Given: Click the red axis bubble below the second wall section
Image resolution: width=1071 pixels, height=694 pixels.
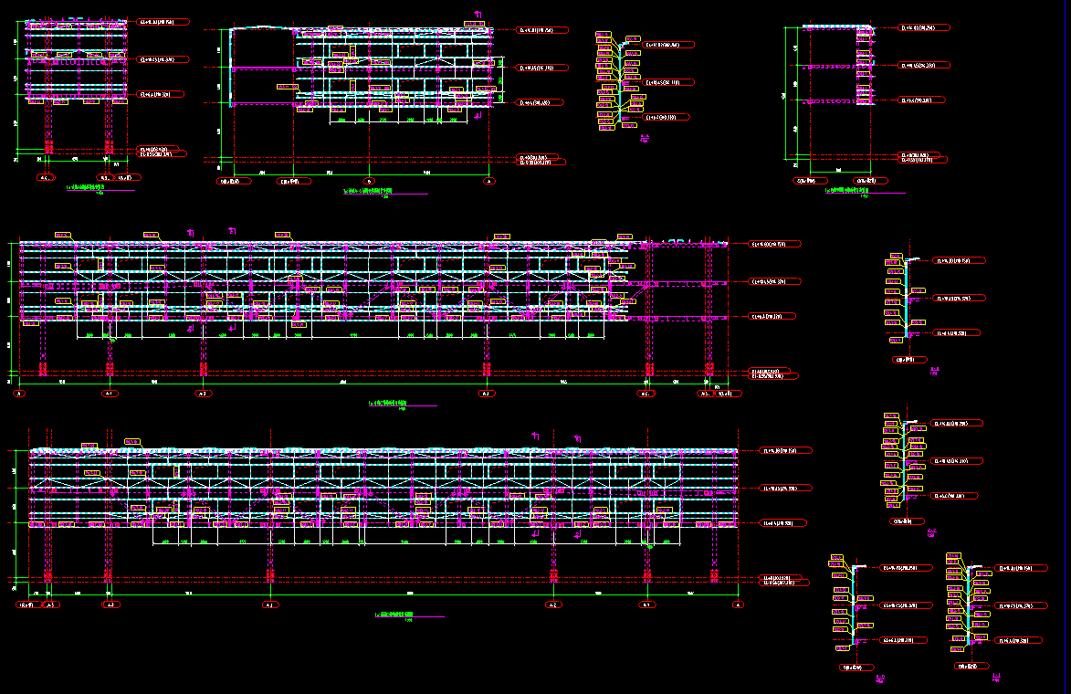Looking at the screenshot, I should [x=909, y=359].
